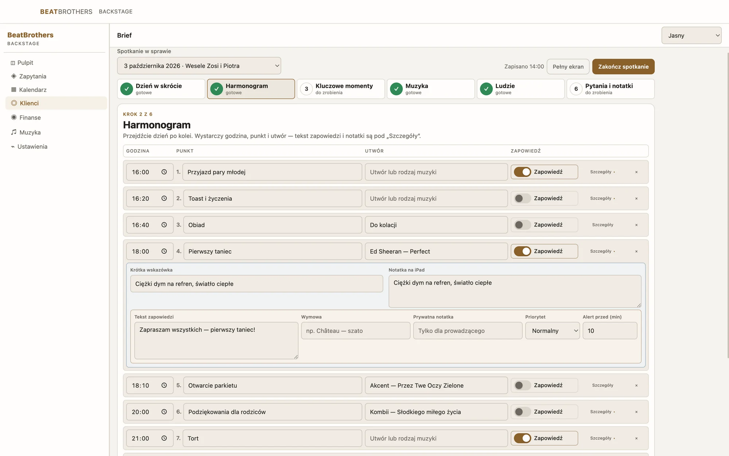Click the Alert przed (min) field

click(x=610, y=331)
